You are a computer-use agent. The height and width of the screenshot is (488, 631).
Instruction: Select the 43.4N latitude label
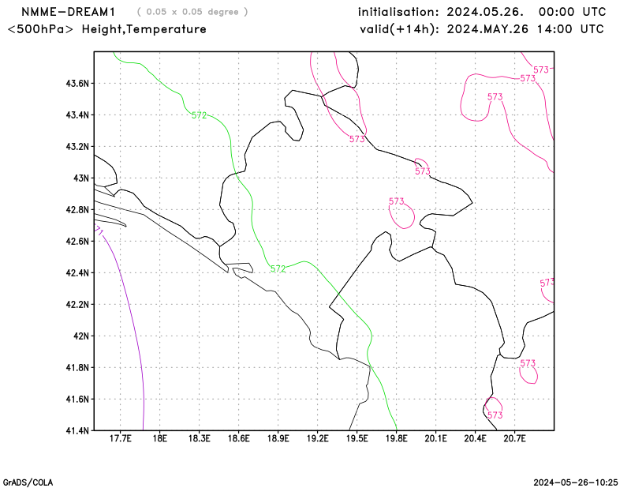coord(77,115)
